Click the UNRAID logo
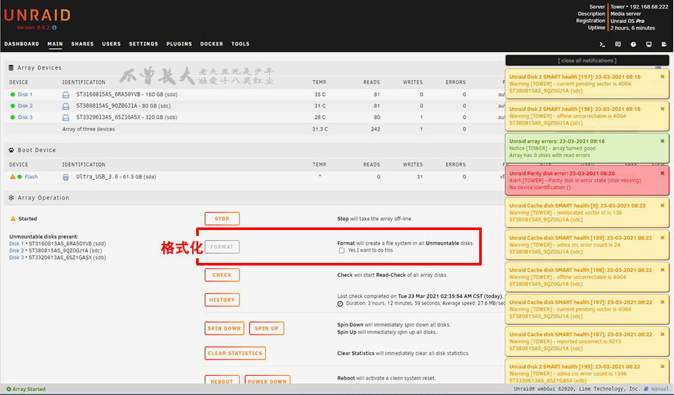 pos(37,16)
